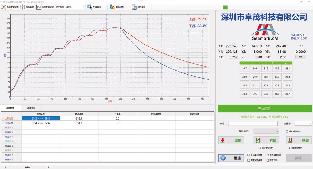Open 加热参数设定 curve chart icon
The height and width of the screenshot is (169, 313).
pos(39,7)
